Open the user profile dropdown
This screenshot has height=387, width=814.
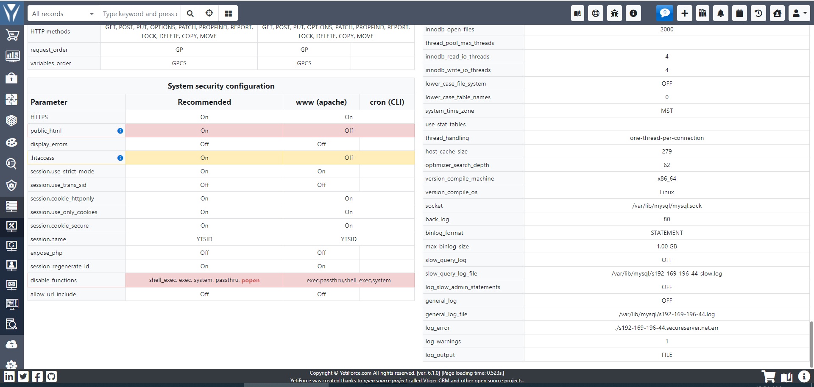(x=799, y=13)
